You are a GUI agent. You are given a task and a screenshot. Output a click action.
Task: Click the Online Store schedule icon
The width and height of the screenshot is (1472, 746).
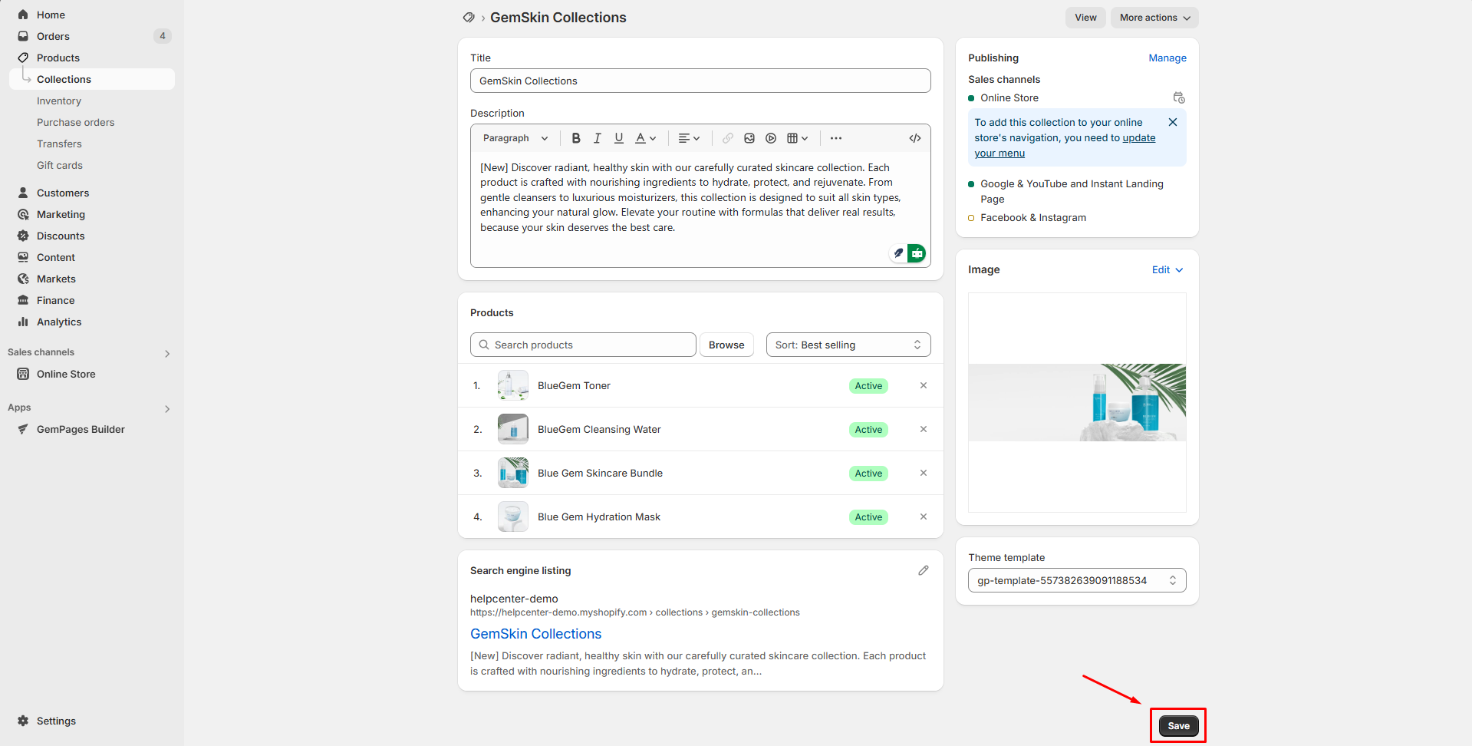(1179, 97)
